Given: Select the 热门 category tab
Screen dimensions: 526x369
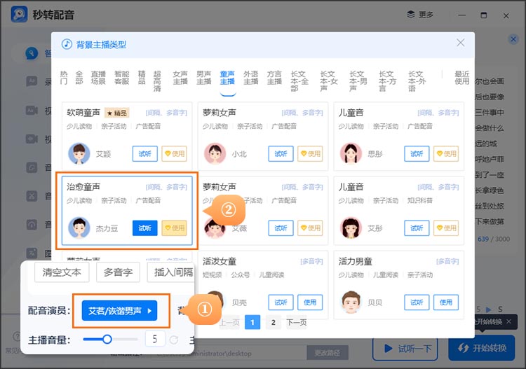Looking at the screenshot, I should [x=64, y=78].
